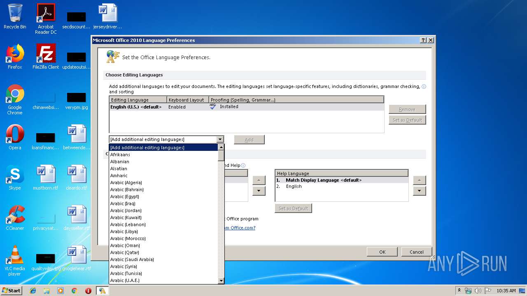Open the Skype desktop shortcut

15,178
